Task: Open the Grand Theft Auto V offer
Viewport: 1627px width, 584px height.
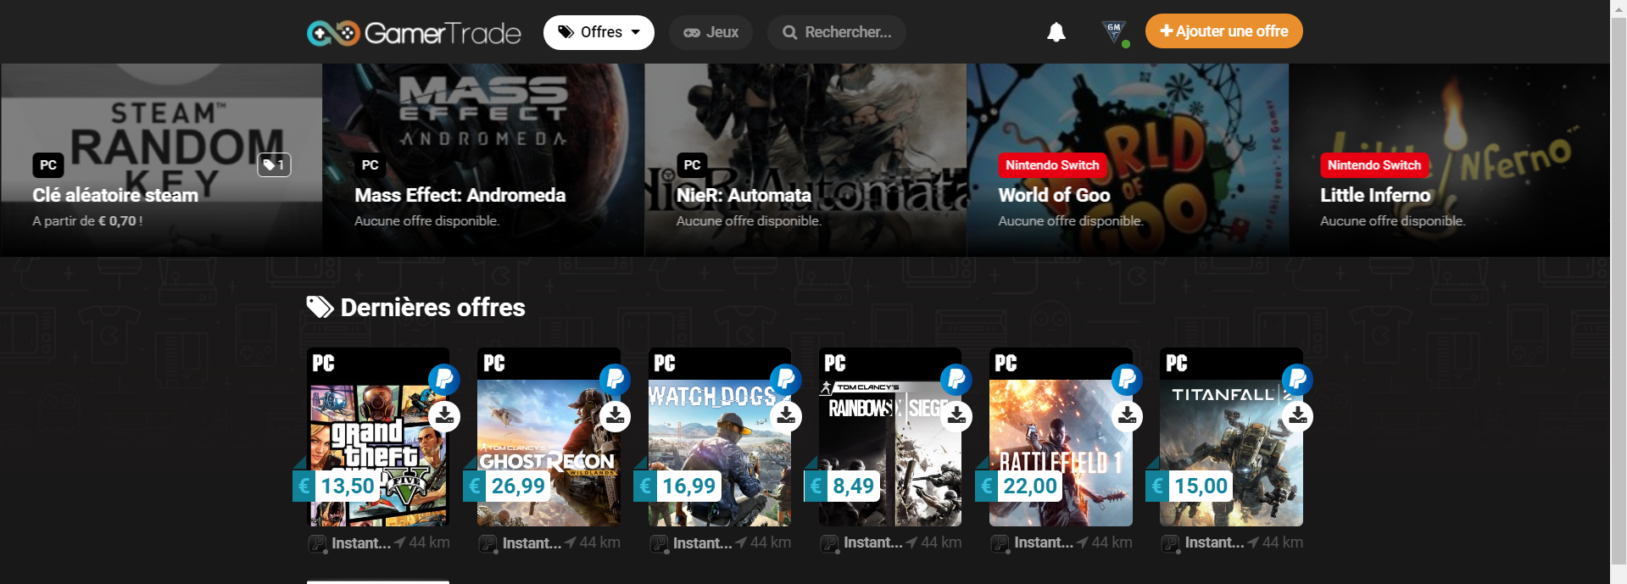Action: tap(378, 437)
